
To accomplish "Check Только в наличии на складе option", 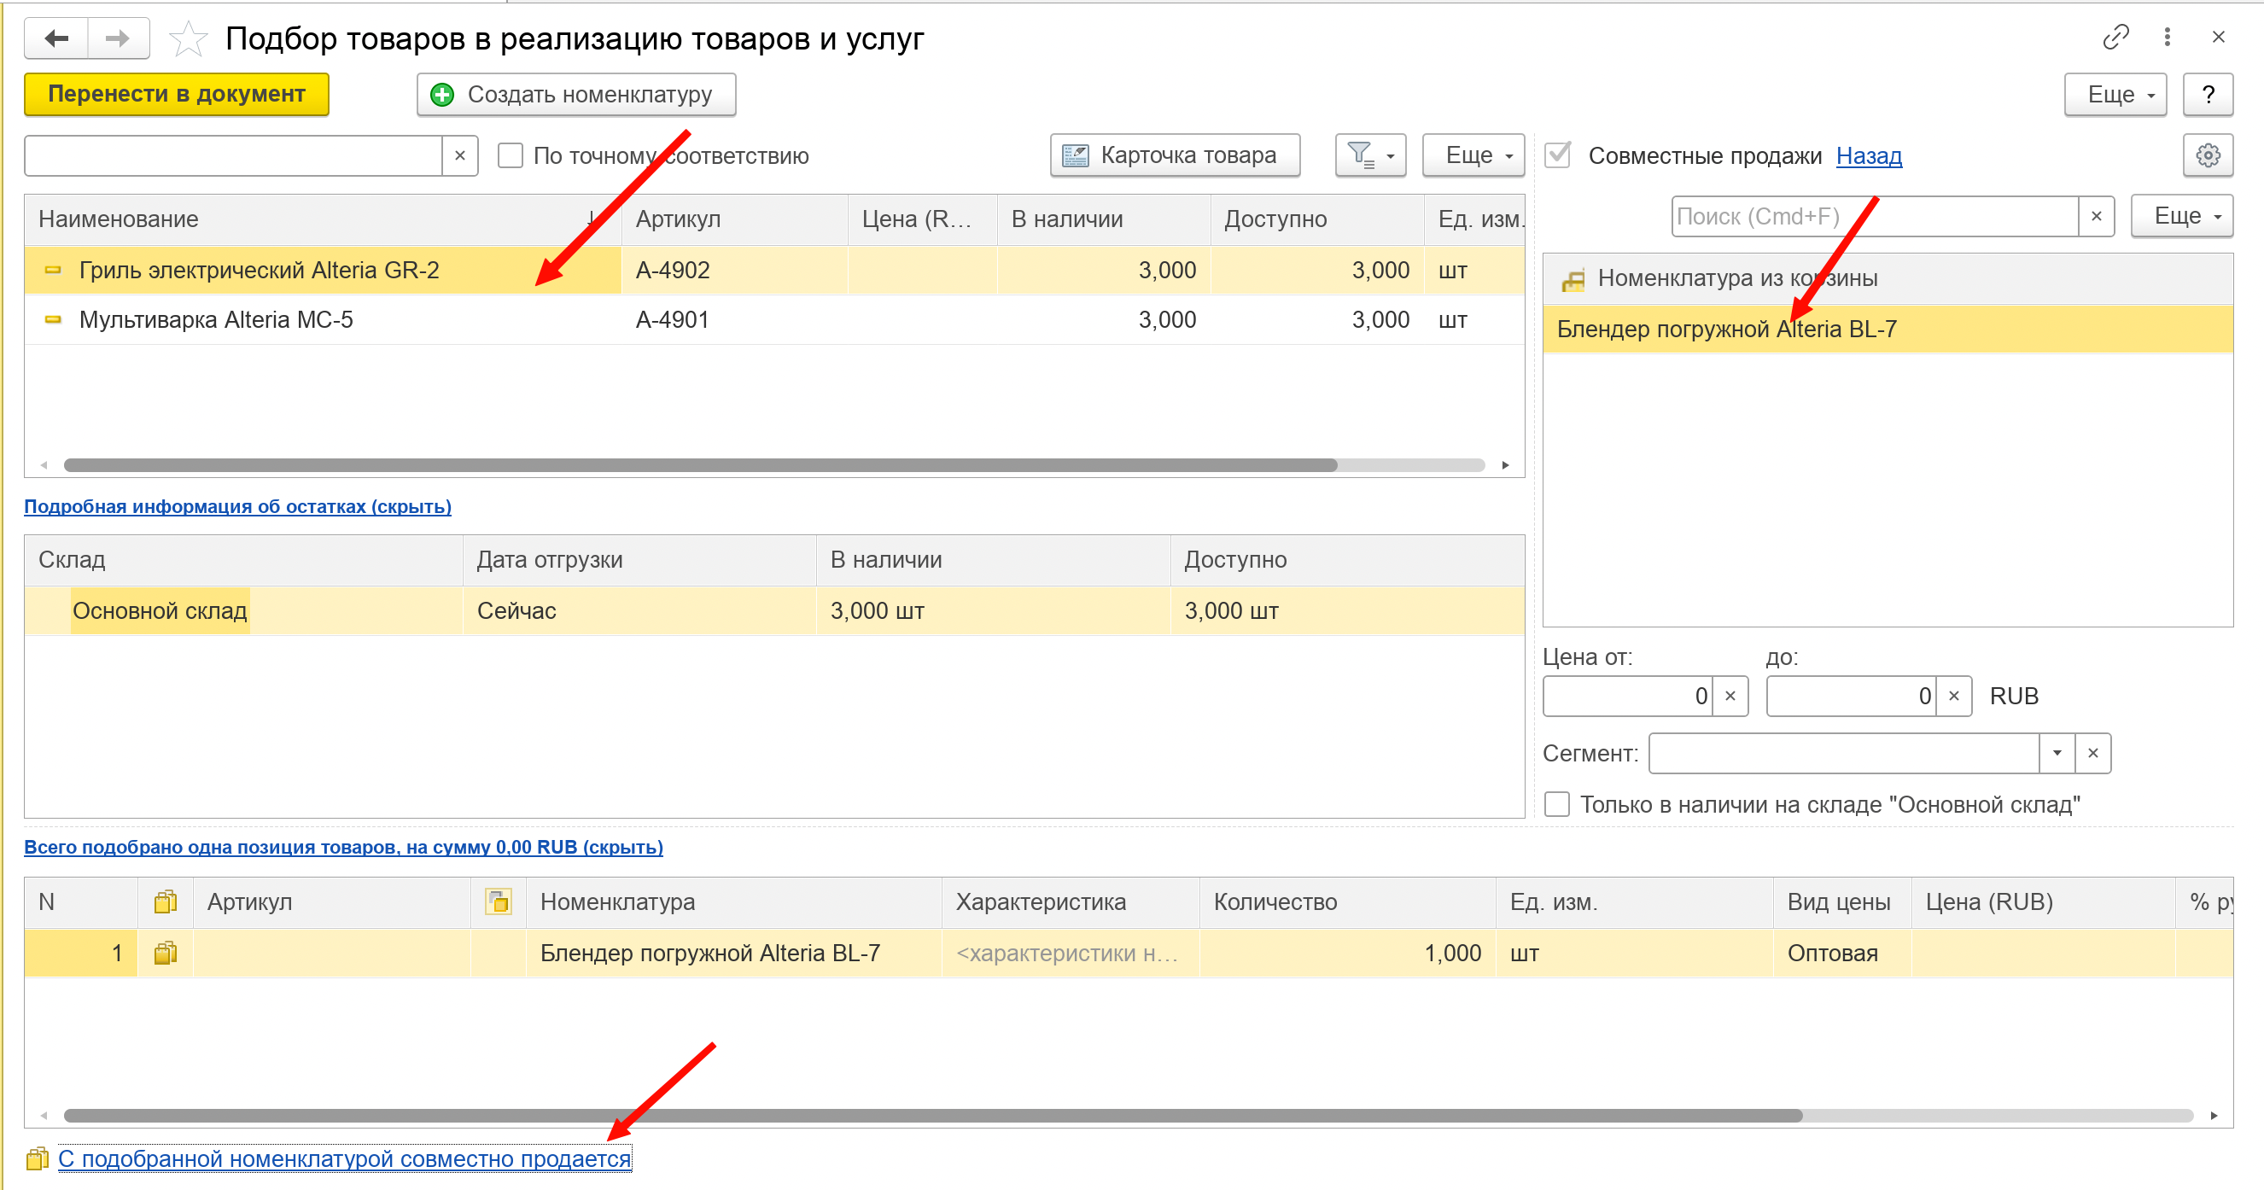I will [1556, 804].
